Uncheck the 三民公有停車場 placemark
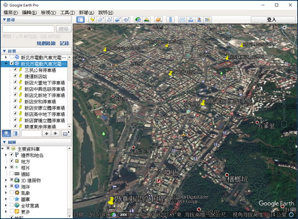Screen dimensions: 298x219 pyautogui.click(x=16, y=70)
